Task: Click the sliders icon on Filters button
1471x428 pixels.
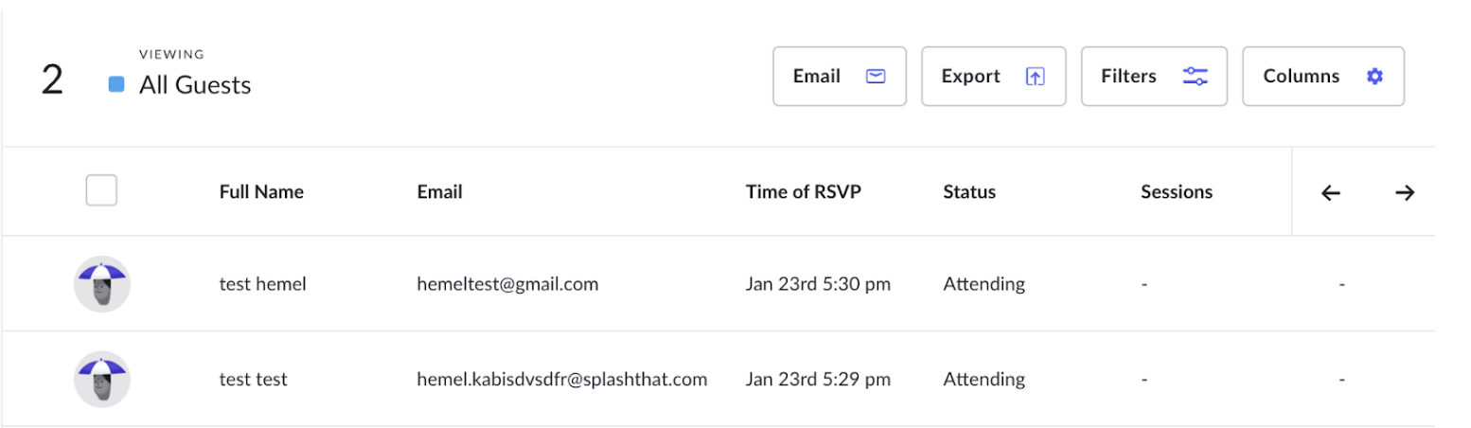Action: point(1196,77)
